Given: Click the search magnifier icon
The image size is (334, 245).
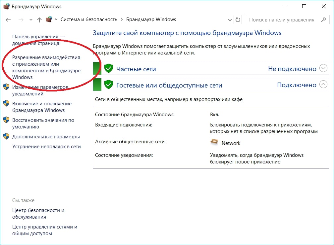Looking at the screenshot, I should [323, 20].
